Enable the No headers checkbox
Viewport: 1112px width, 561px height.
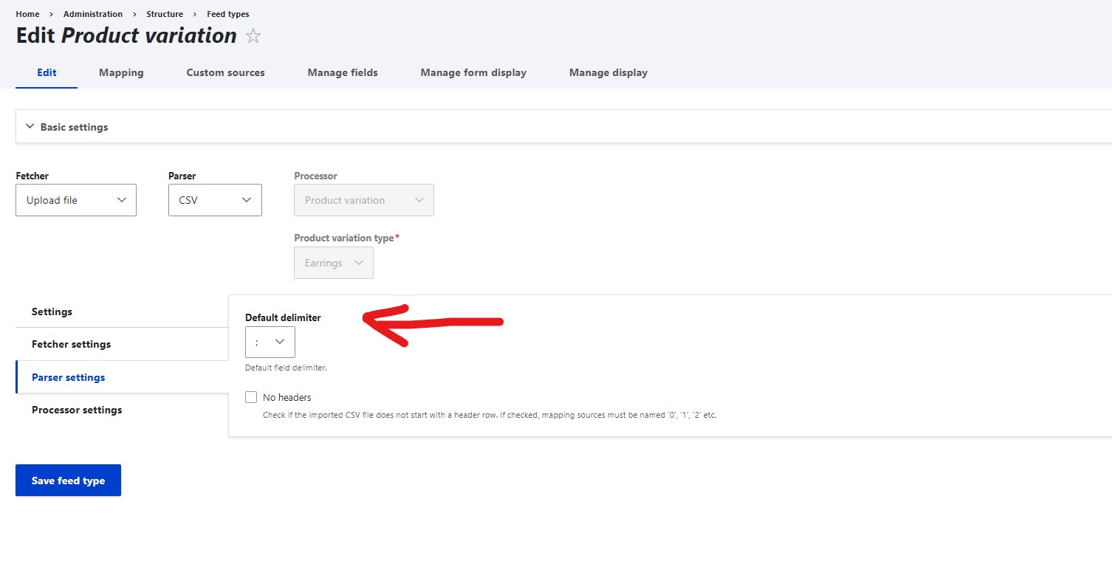point(251,397)
